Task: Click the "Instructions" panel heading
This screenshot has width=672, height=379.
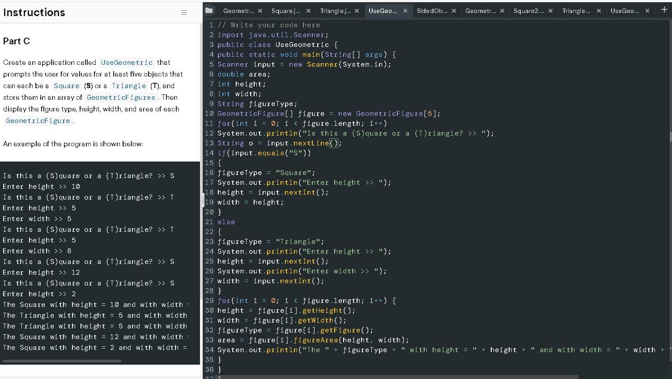Action: [34, 13]
